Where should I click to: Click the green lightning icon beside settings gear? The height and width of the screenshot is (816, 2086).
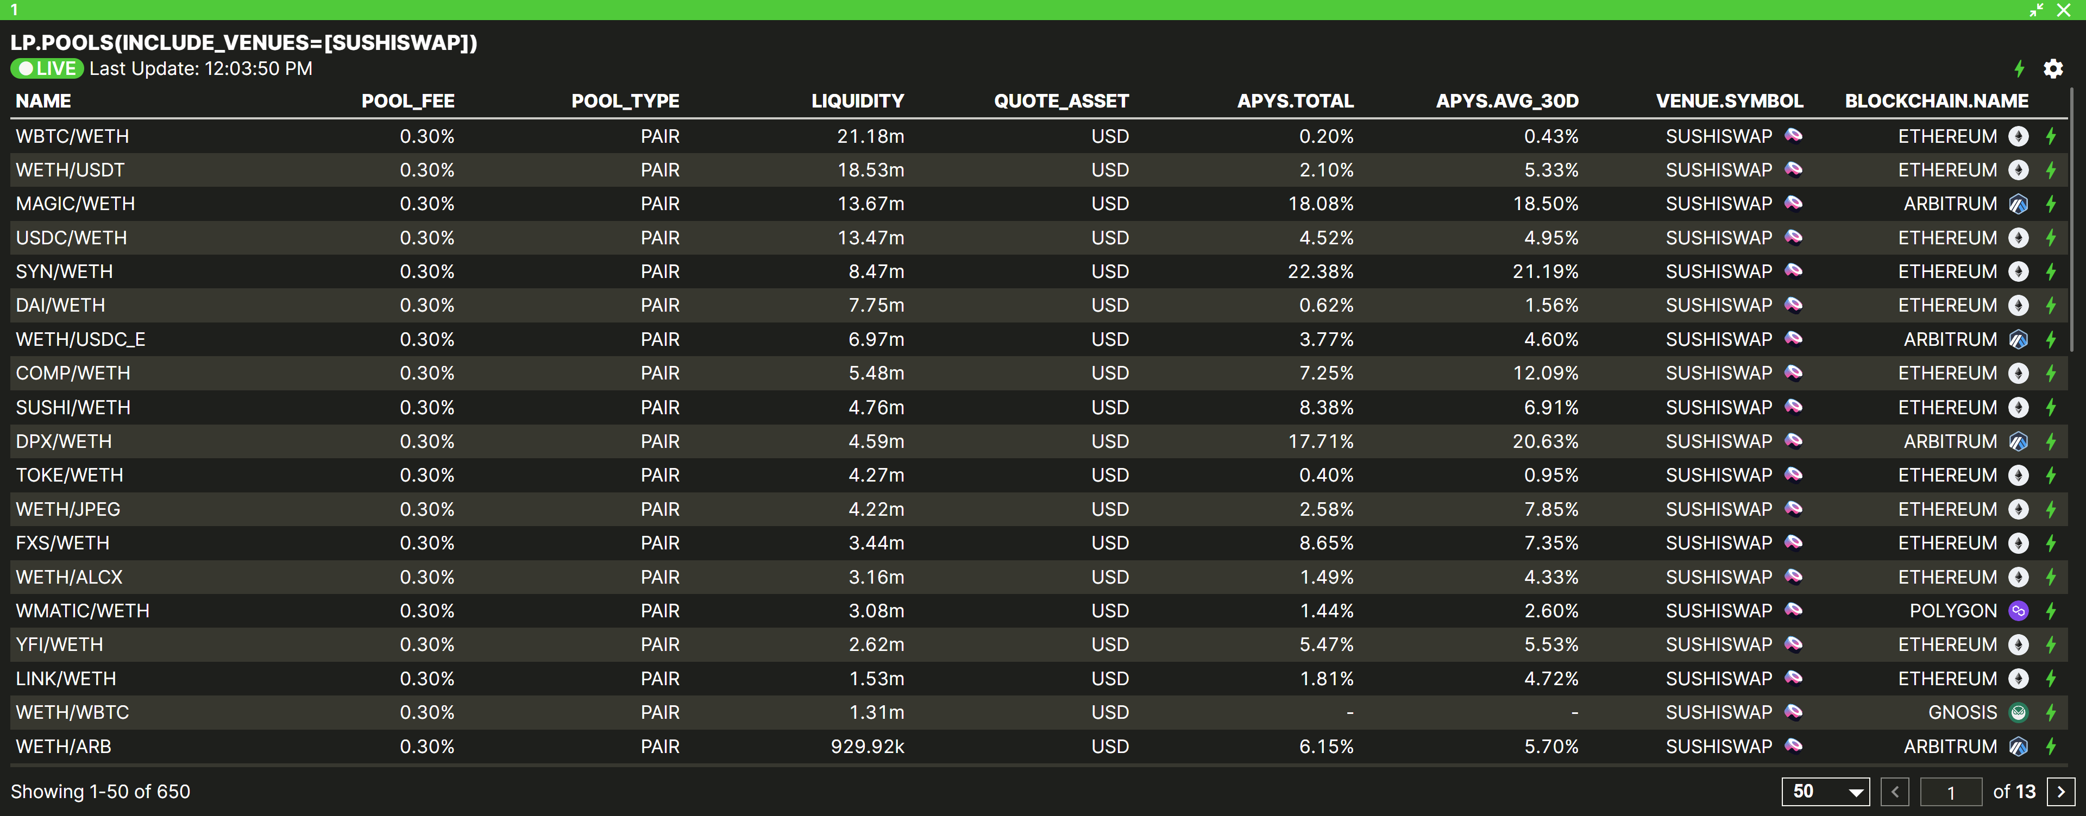click(2019, 69)
